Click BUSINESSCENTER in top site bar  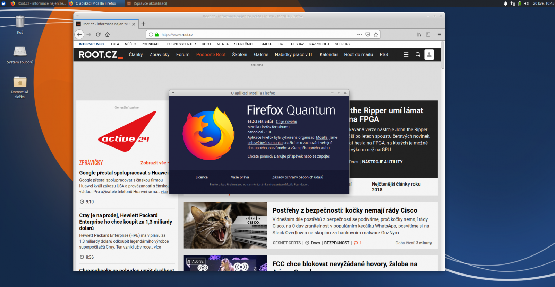(x=181, y=44)
